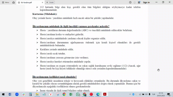Image resolution: width=173 pixels, height=97 pixels.
Task: Open Bluetooth tray icon
Action: point(133,94)
